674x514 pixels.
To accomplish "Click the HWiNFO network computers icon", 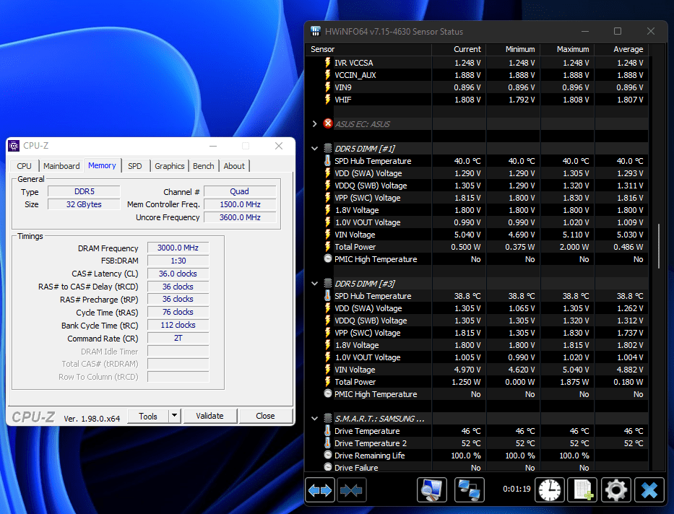I will [469, 489].
